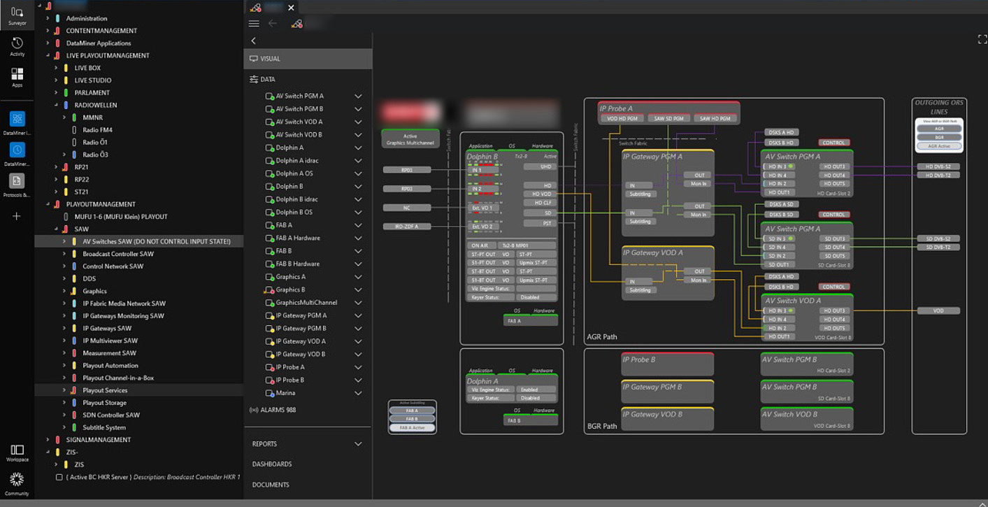
Task: Open the Community icon
Action: point(17,483)
